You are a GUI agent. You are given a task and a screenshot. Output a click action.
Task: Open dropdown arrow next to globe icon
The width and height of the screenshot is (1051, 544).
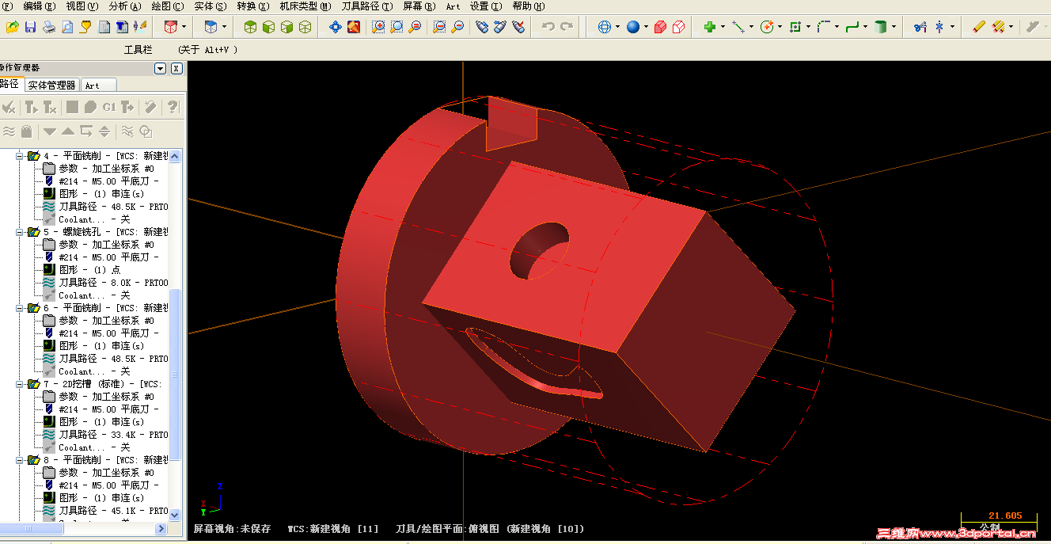pyautogui.click(x=618, y=27)
